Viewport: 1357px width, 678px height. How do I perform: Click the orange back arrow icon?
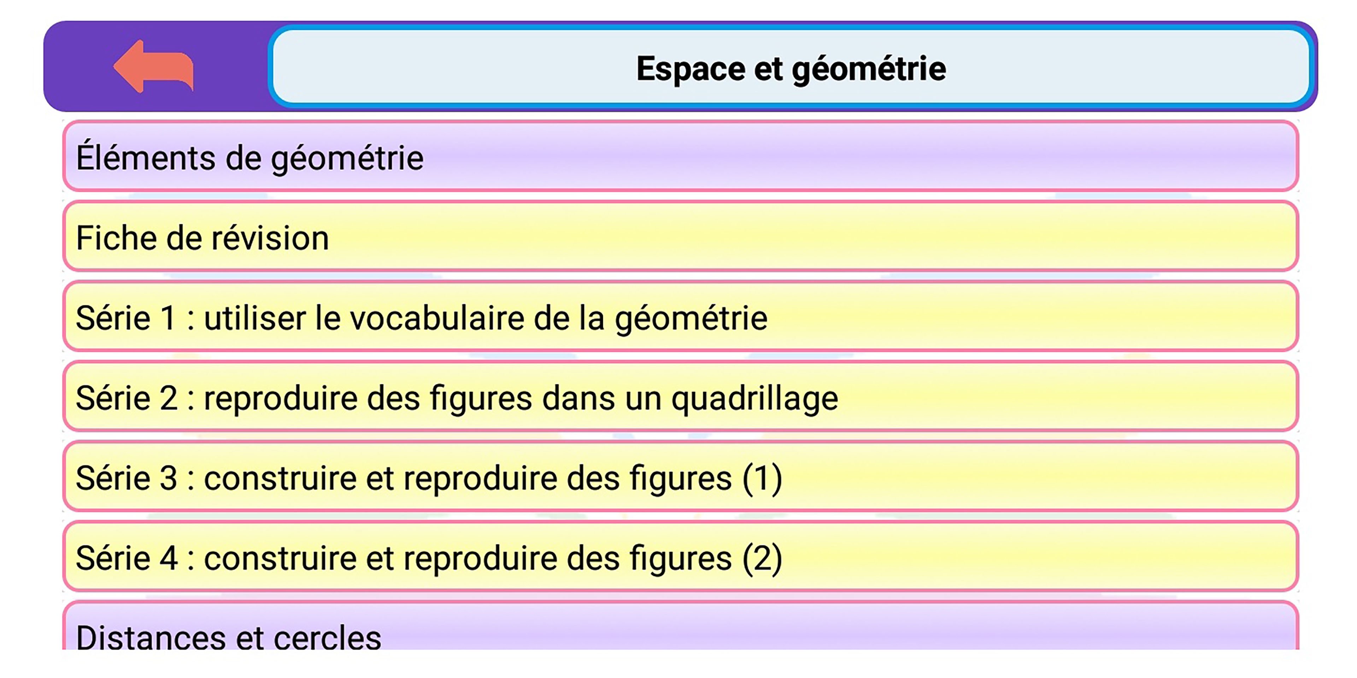coord(153,67)
